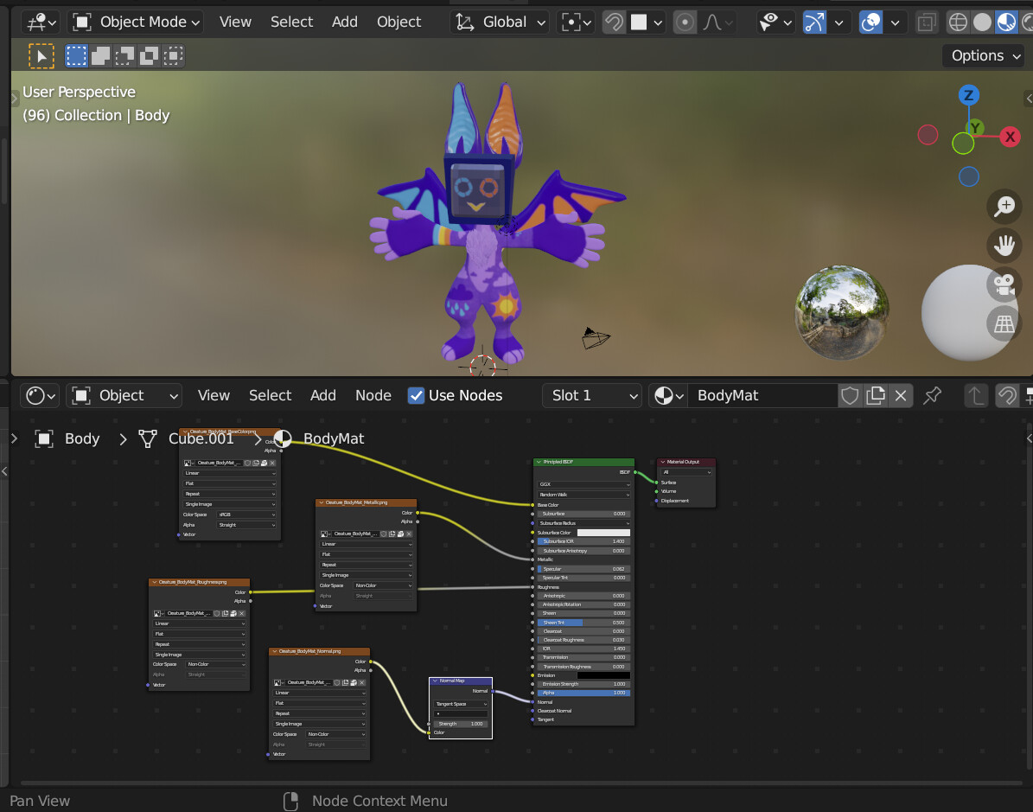
Task: Click the fake user shield in the Metallic texture node
Action: pyautogui.click(x=384, y=534)
